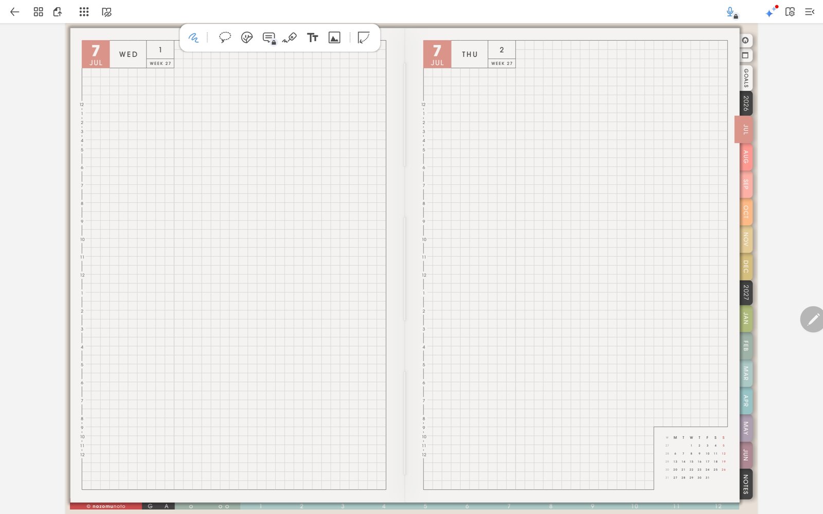Click WEEK 27 link on the WED page
823x514 pixels.
coord(160,63)
